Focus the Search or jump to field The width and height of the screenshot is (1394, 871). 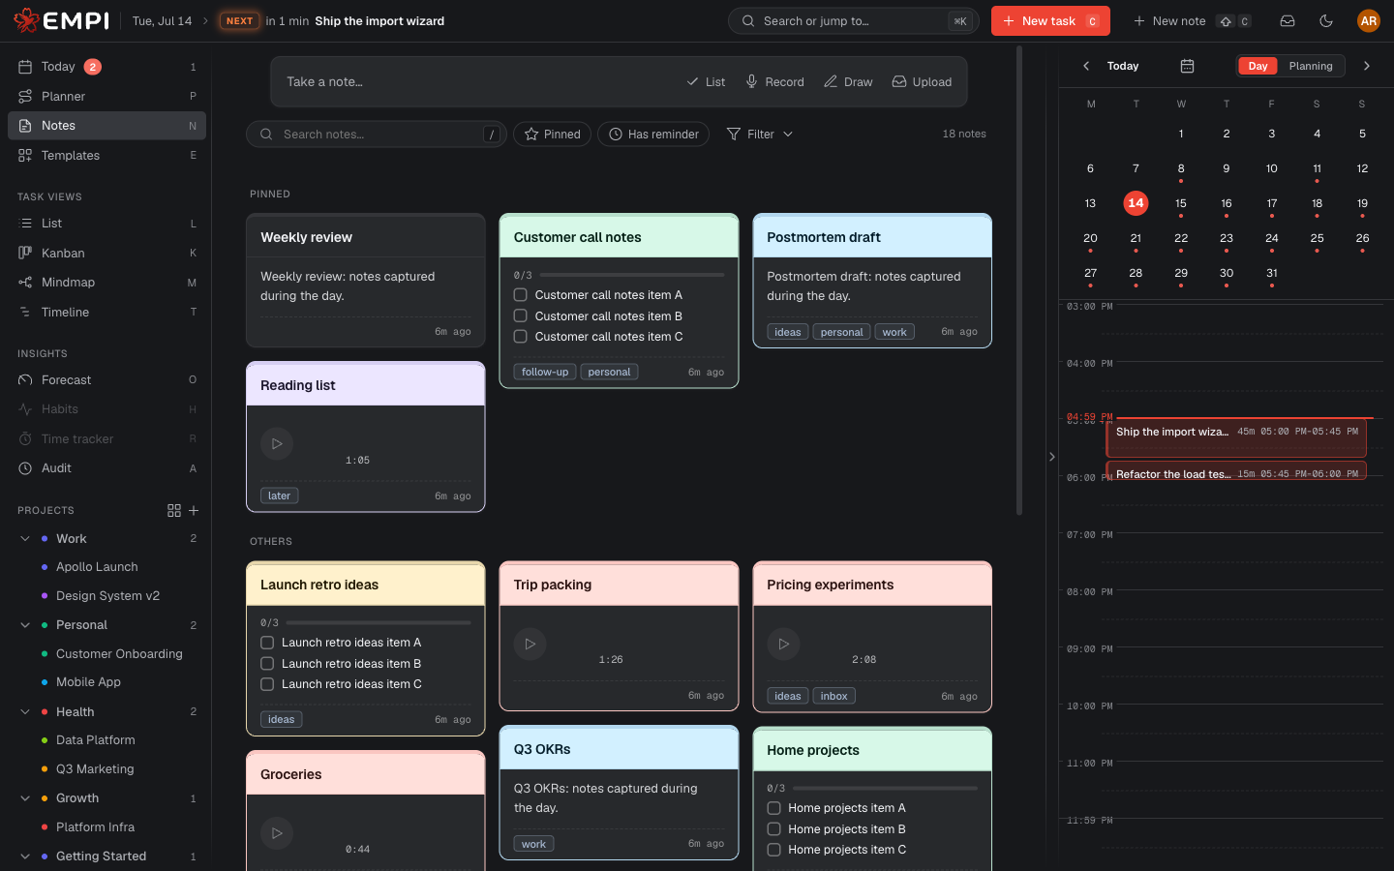853,20
